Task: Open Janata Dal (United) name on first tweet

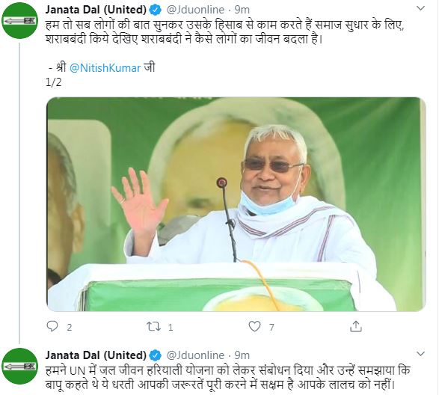Action: (x=96, y=10)
